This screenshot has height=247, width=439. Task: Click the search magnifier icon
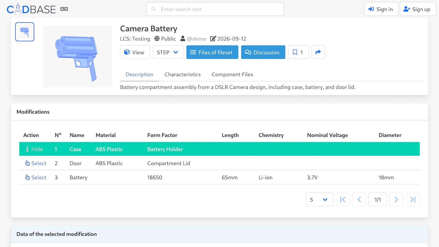coord(154,9)
